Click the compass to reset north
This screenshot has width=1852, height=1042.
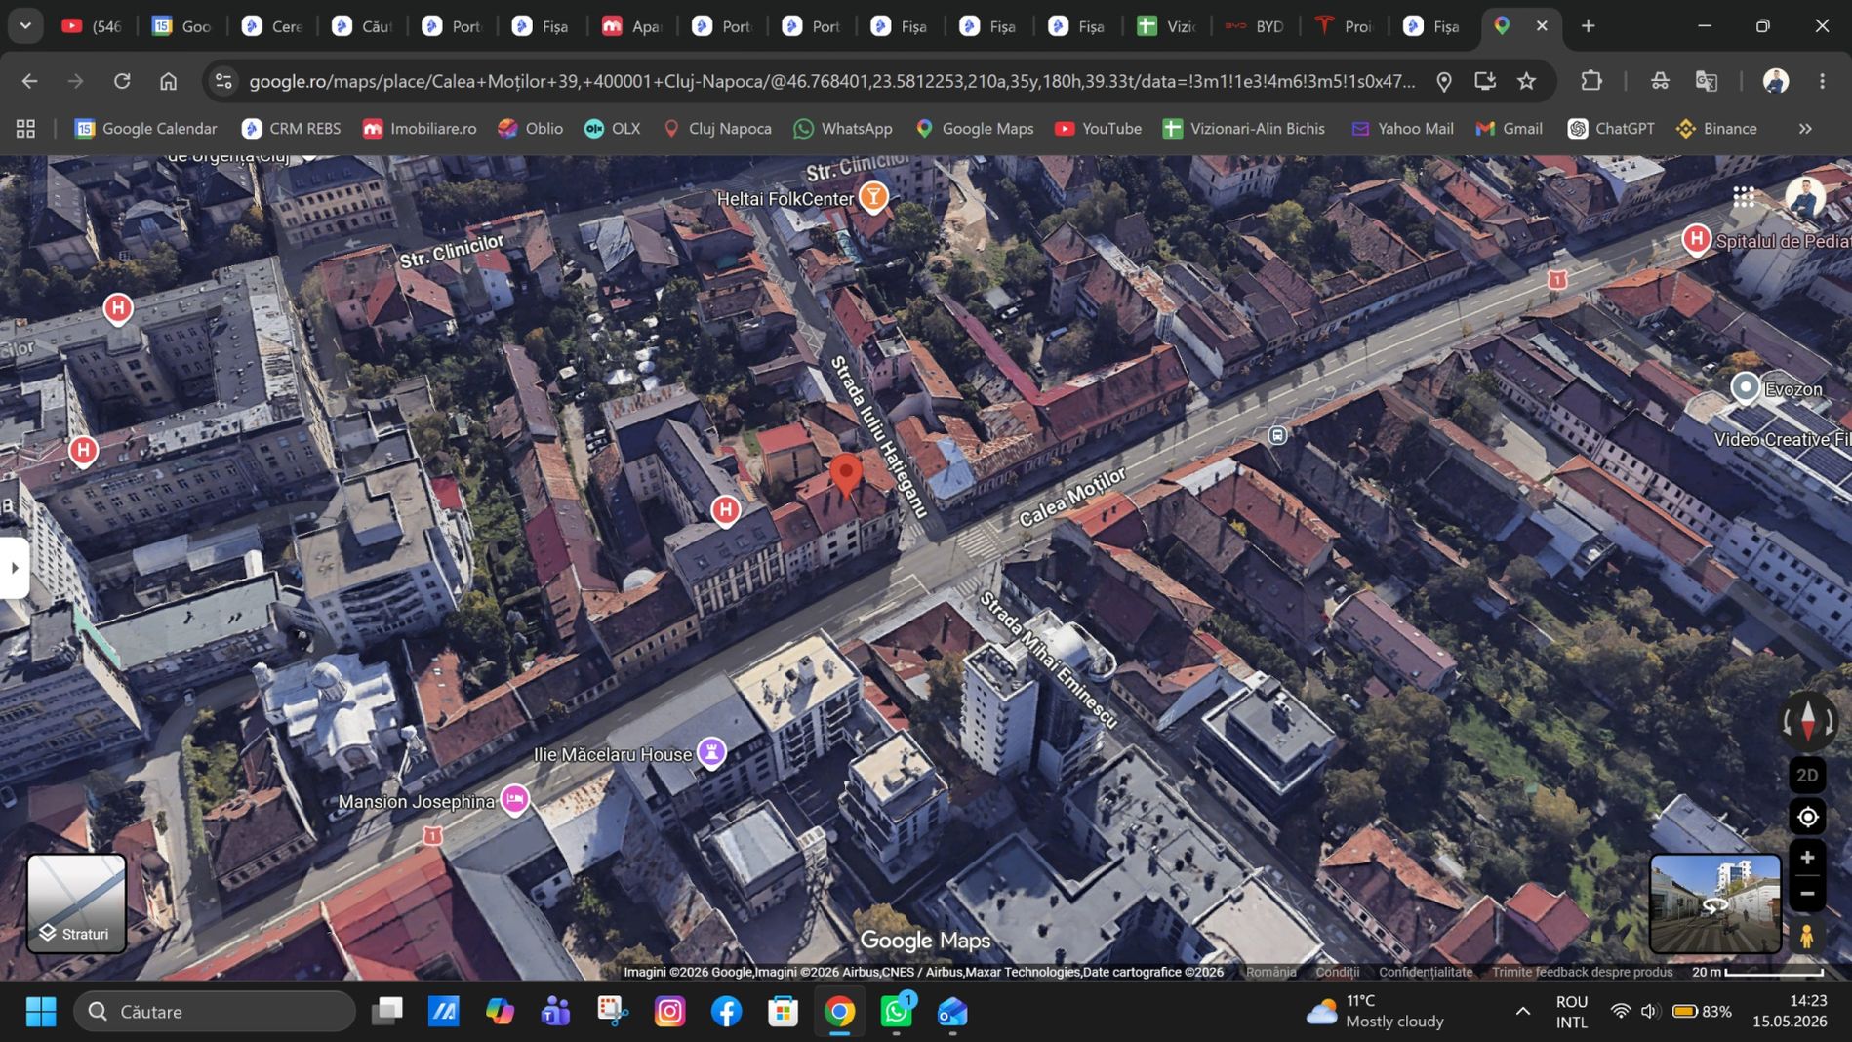click(1808, 721)
